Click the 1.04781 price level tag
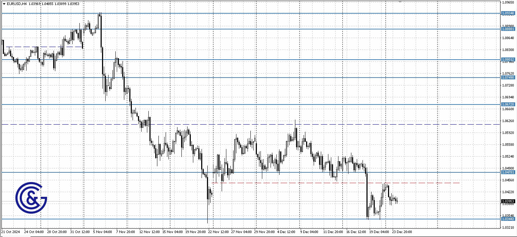This screenshot has height=237, width=517. click(508, 173)
